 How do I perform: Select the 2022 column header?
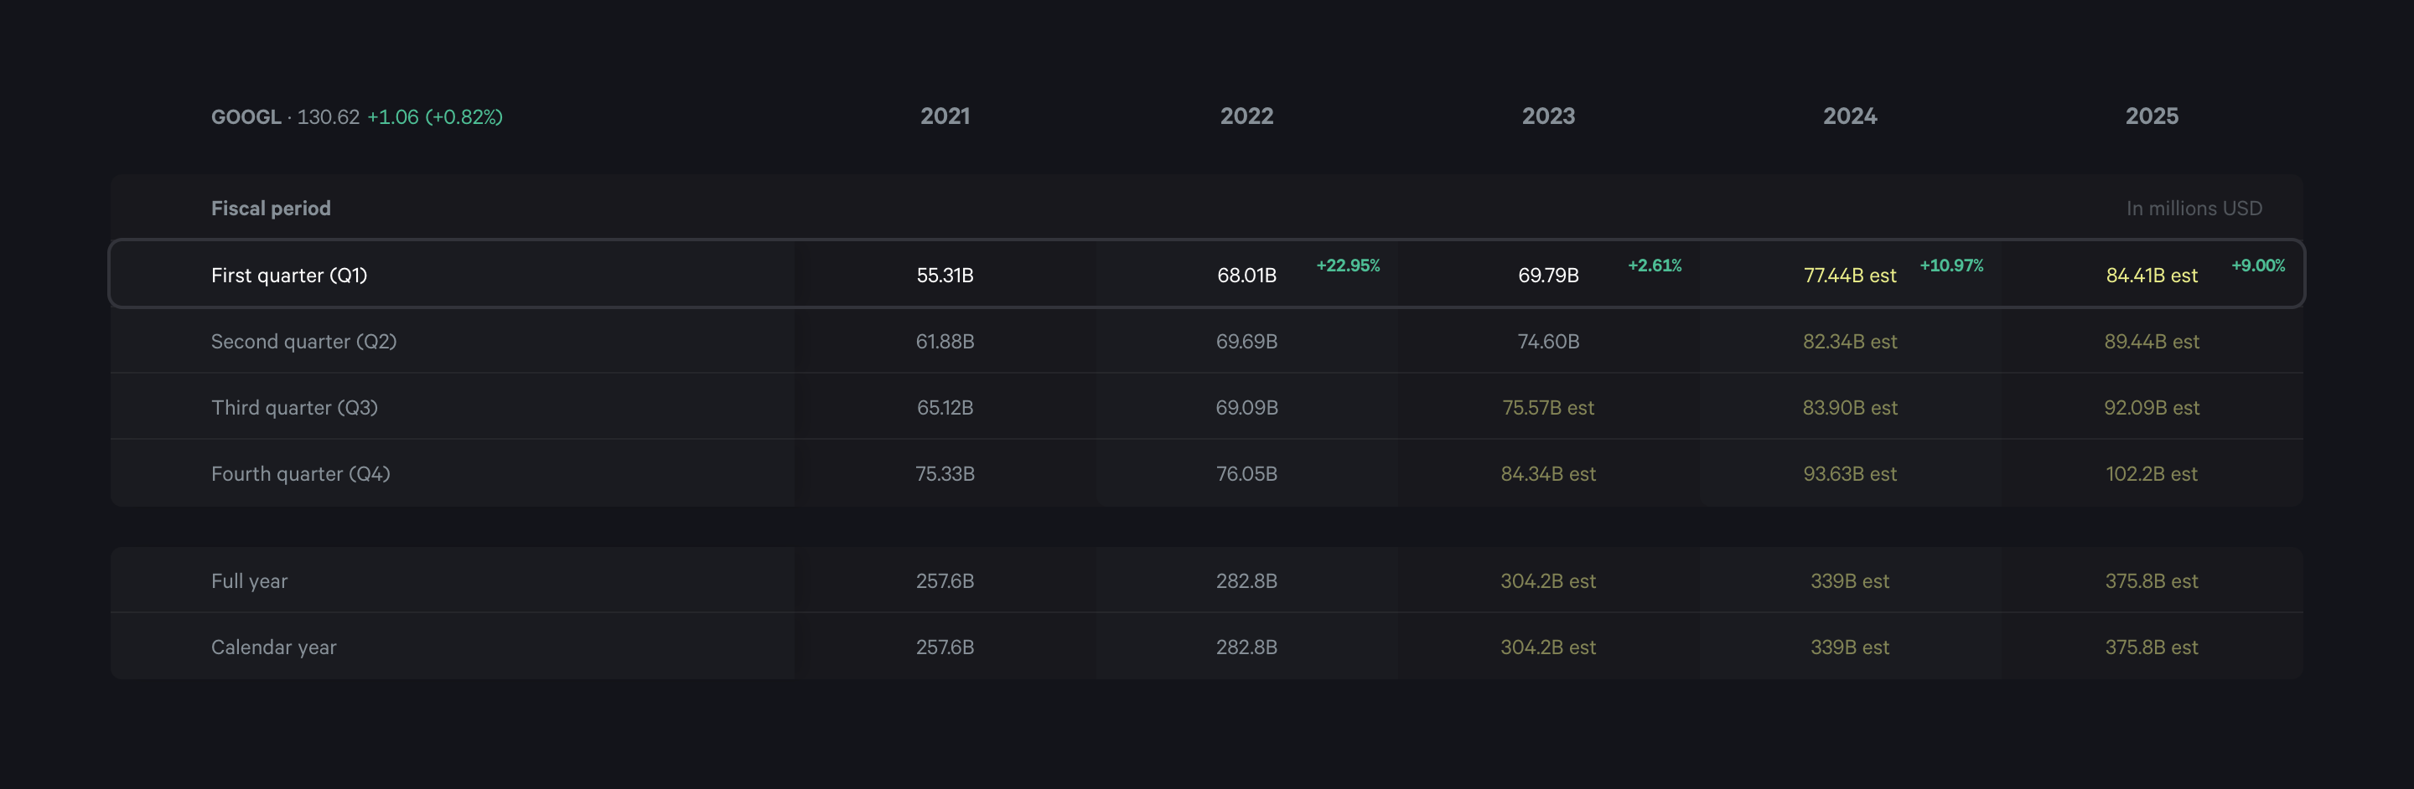click(1246, 116)
